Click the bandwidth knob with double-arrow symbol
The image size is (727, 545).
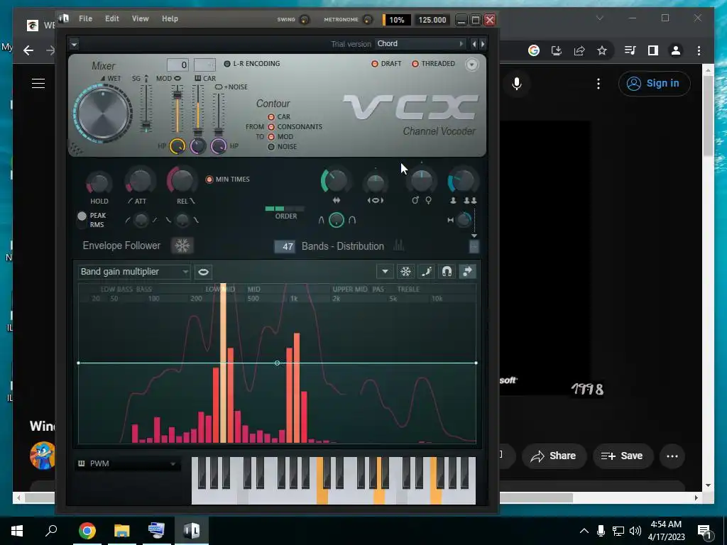tap(336, 181)
